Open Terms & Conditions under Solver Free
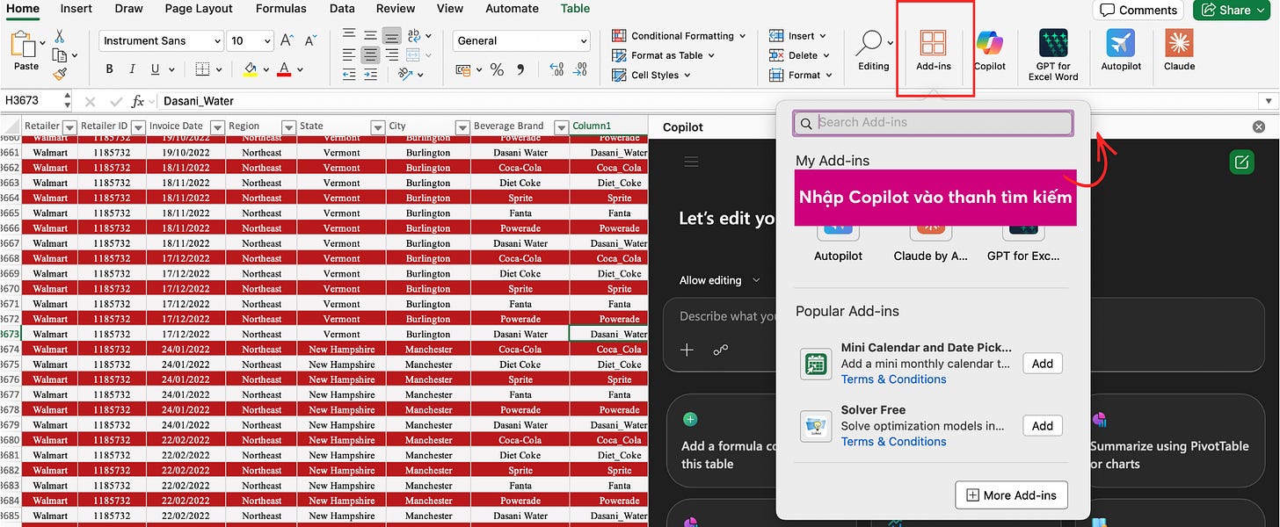This screenshot has height=527, width=1280. (x=893, y=442)
